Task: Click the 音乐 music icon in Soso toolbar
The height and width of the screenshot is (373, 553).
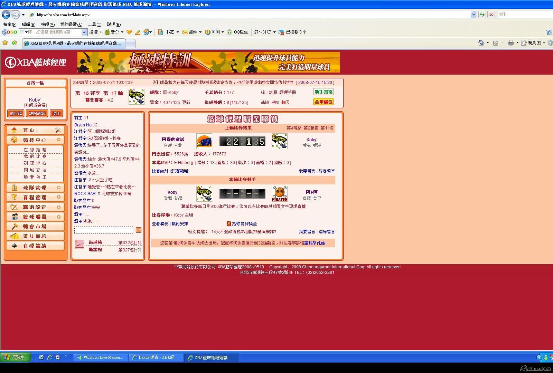Action: coord(107,32)
